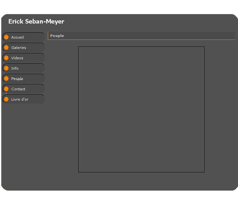Click the empty sidebar area below Livre d'or
This screenshot has height=200, width=238.
click(24, 141)
